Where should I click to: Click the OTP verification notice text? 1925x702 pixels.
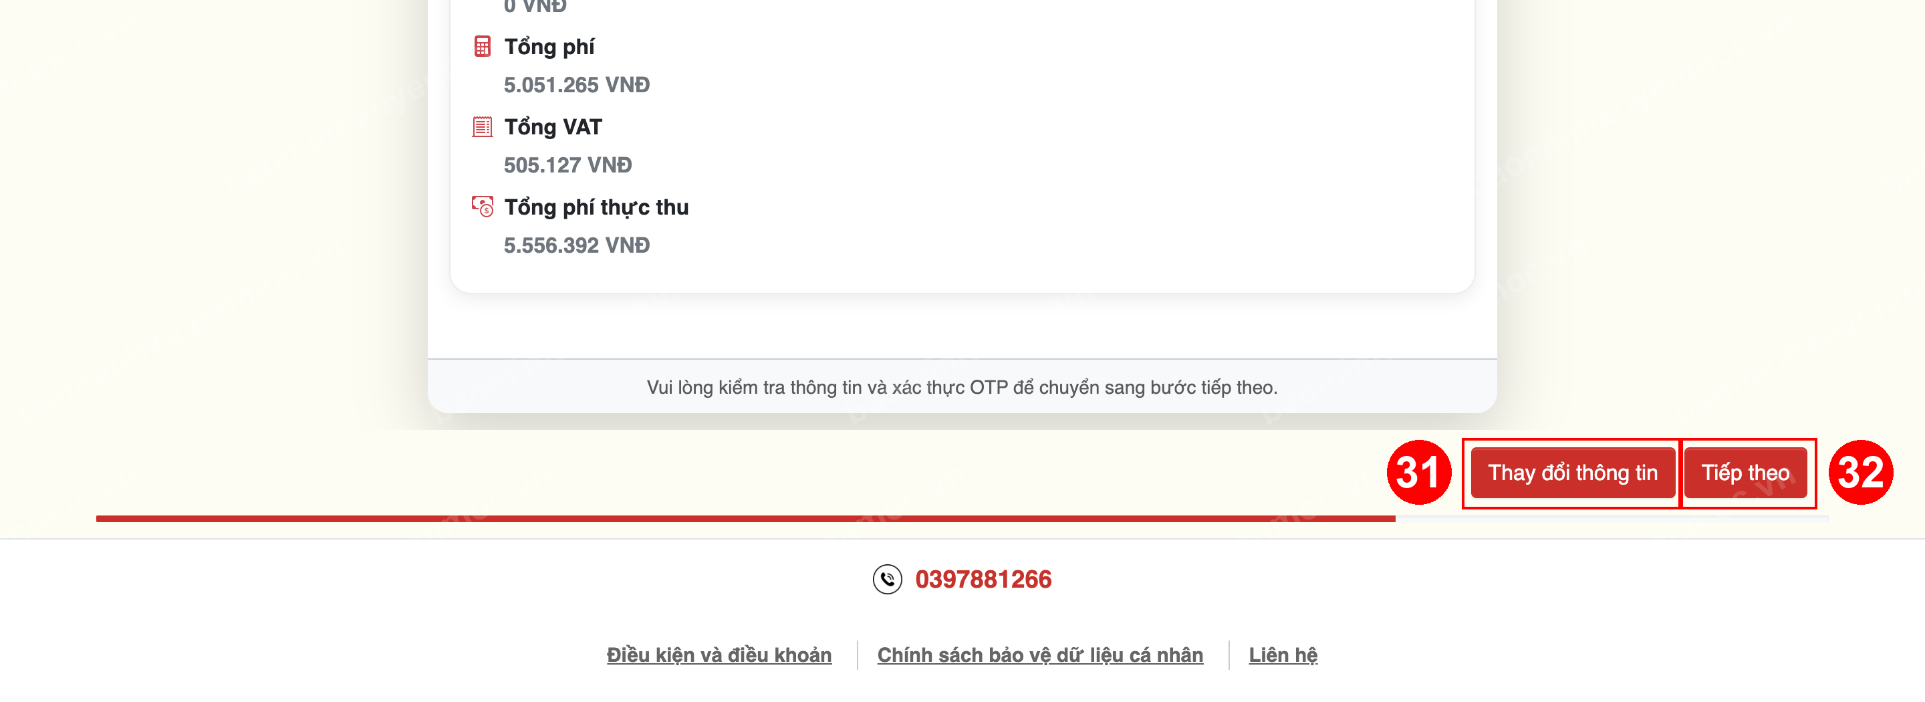(x=962, y=387)
